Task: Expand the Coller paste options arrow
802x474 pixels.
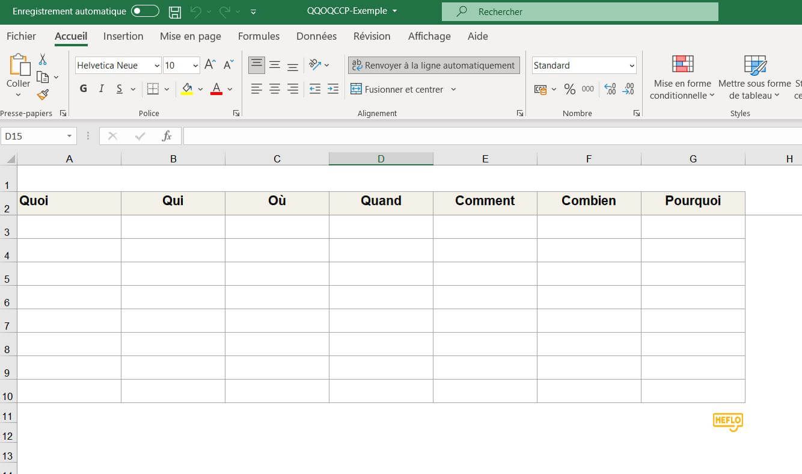Action: 19,94
